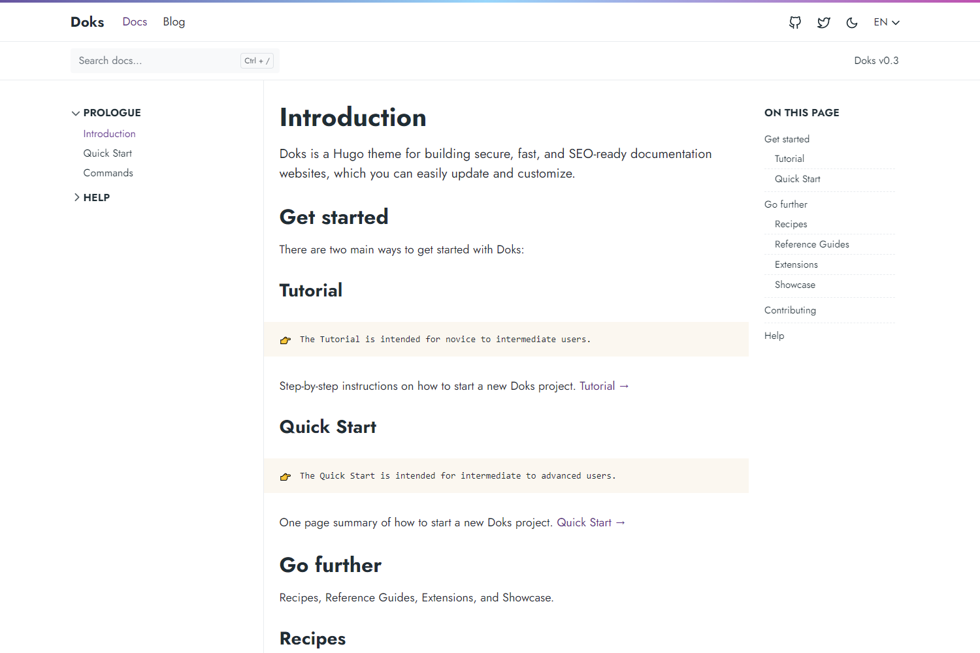The image size is (980, 653).
Task: Focus the Search docs input field
Action: pos(157,61)
